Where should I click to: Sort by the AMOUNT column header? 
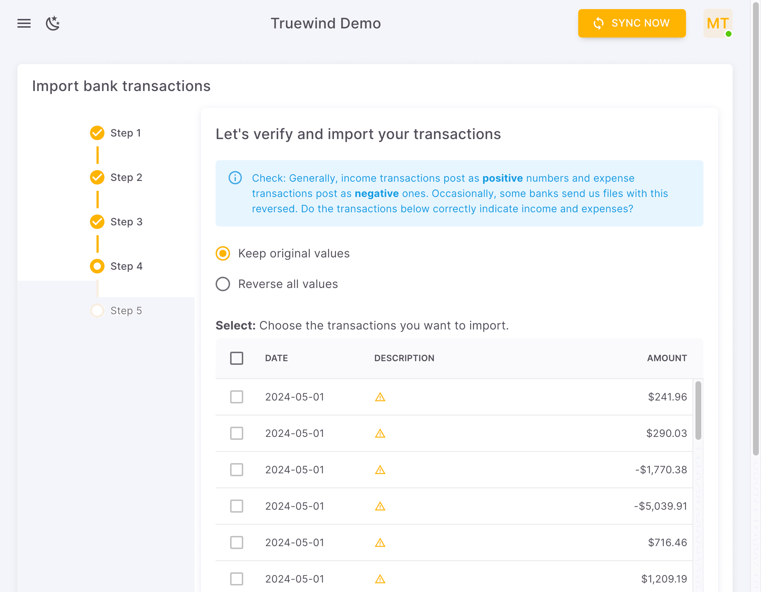point(666,358)
